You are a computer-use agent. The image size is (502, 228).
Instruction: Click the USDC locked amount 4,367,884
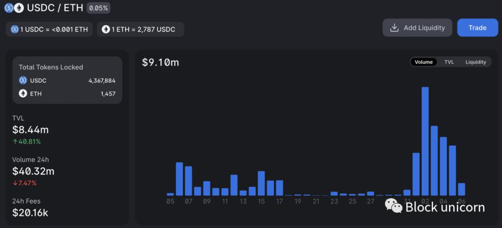click(102, 80)
